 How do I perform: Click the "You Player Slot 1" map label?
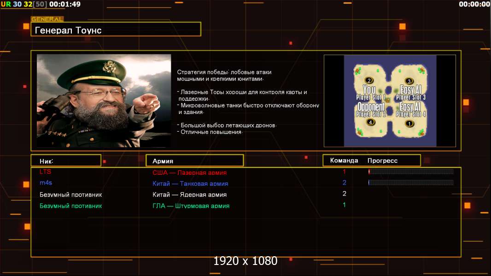[x=370, y=93]
